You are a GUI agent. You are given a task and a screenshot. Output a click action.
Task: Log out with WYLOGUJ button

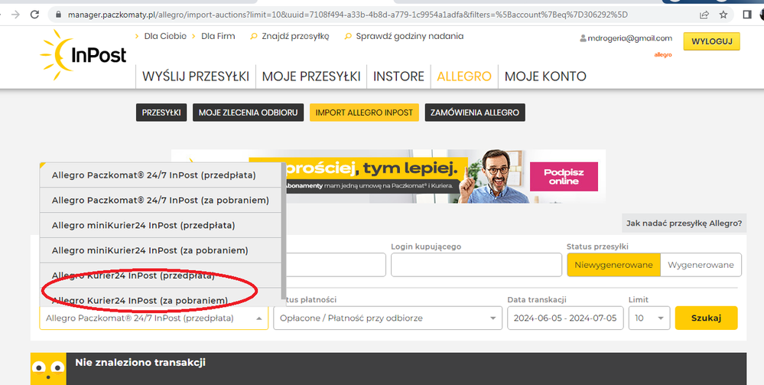point(711,41)
